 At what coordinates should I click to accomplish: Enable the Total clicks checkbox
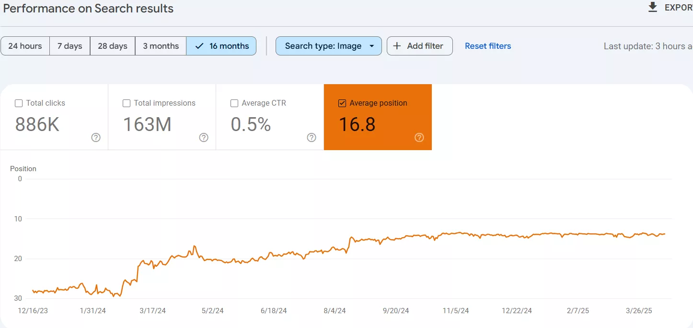point(18,103)
